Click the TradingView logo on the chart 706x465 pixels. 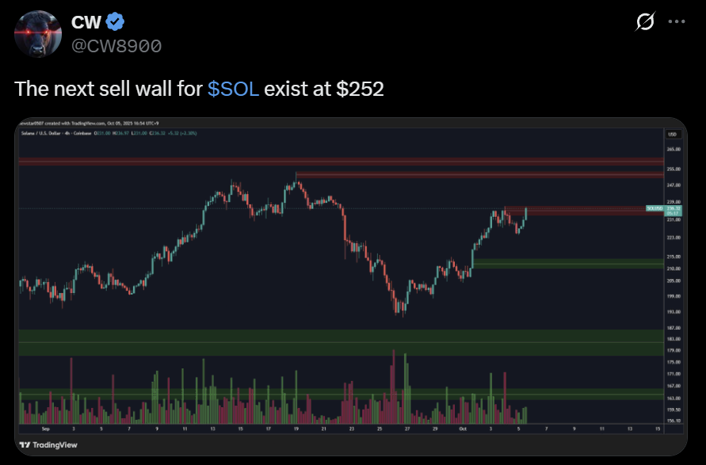(36, 444)
